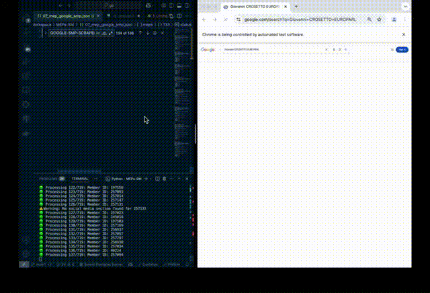
Task: Click the Python - MEPs-SM terminal label
Action: tap(124, 179)
